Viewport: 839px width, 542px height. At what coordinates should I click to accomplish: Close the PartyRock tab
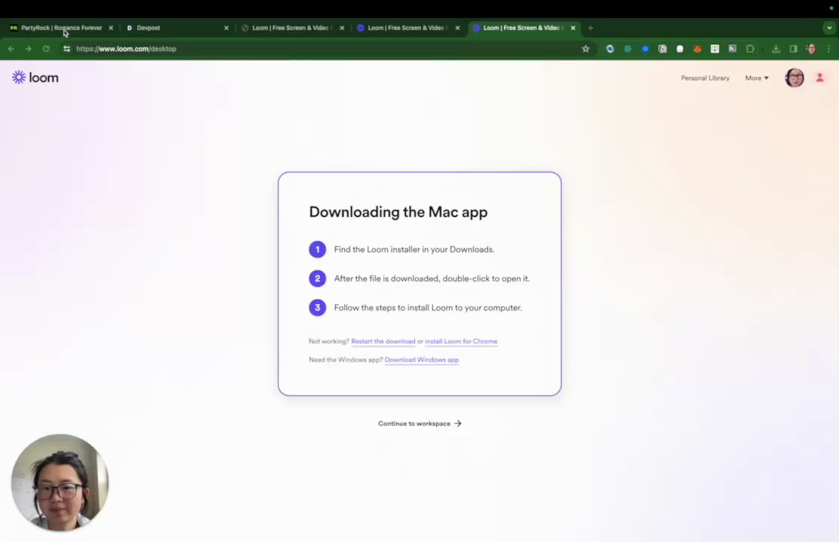111,28
